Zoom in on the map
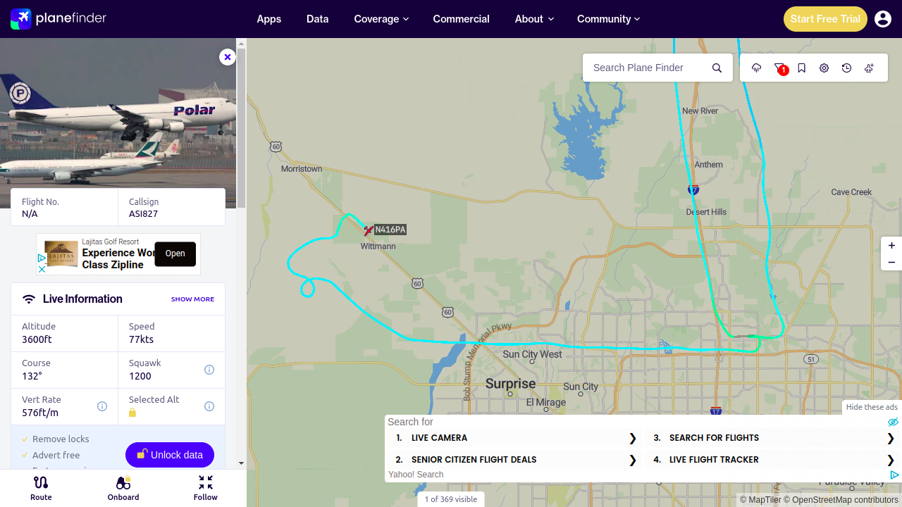Image resolution: width=902 pixels, height=507 pixels. point(891,246)
